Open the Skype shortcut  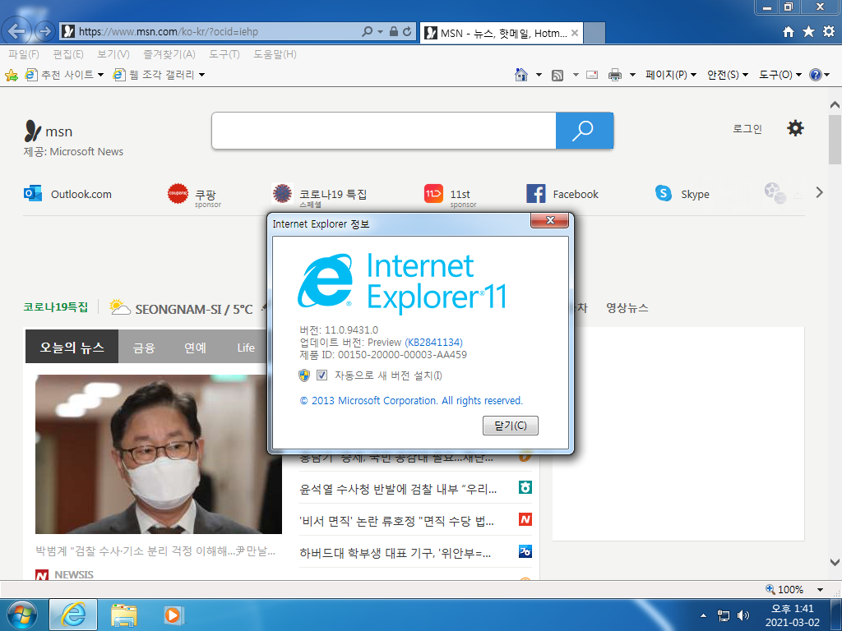[682, 194]
